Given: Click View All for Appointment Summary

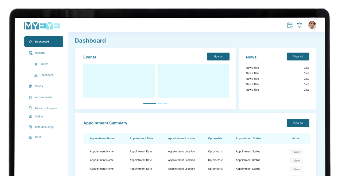Looking at the screenshot, I should click(x=298, y=123).
